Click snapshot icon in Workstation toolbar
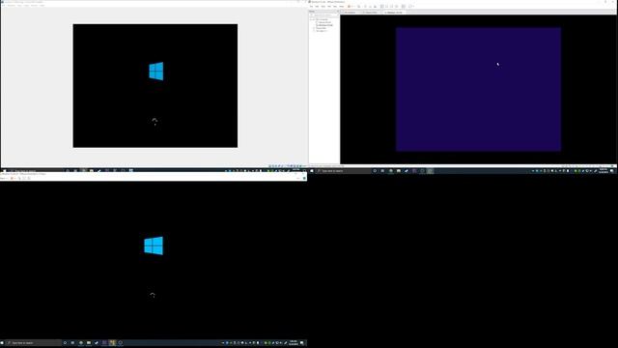Screen dimensions: 618x348 (365, 7)
